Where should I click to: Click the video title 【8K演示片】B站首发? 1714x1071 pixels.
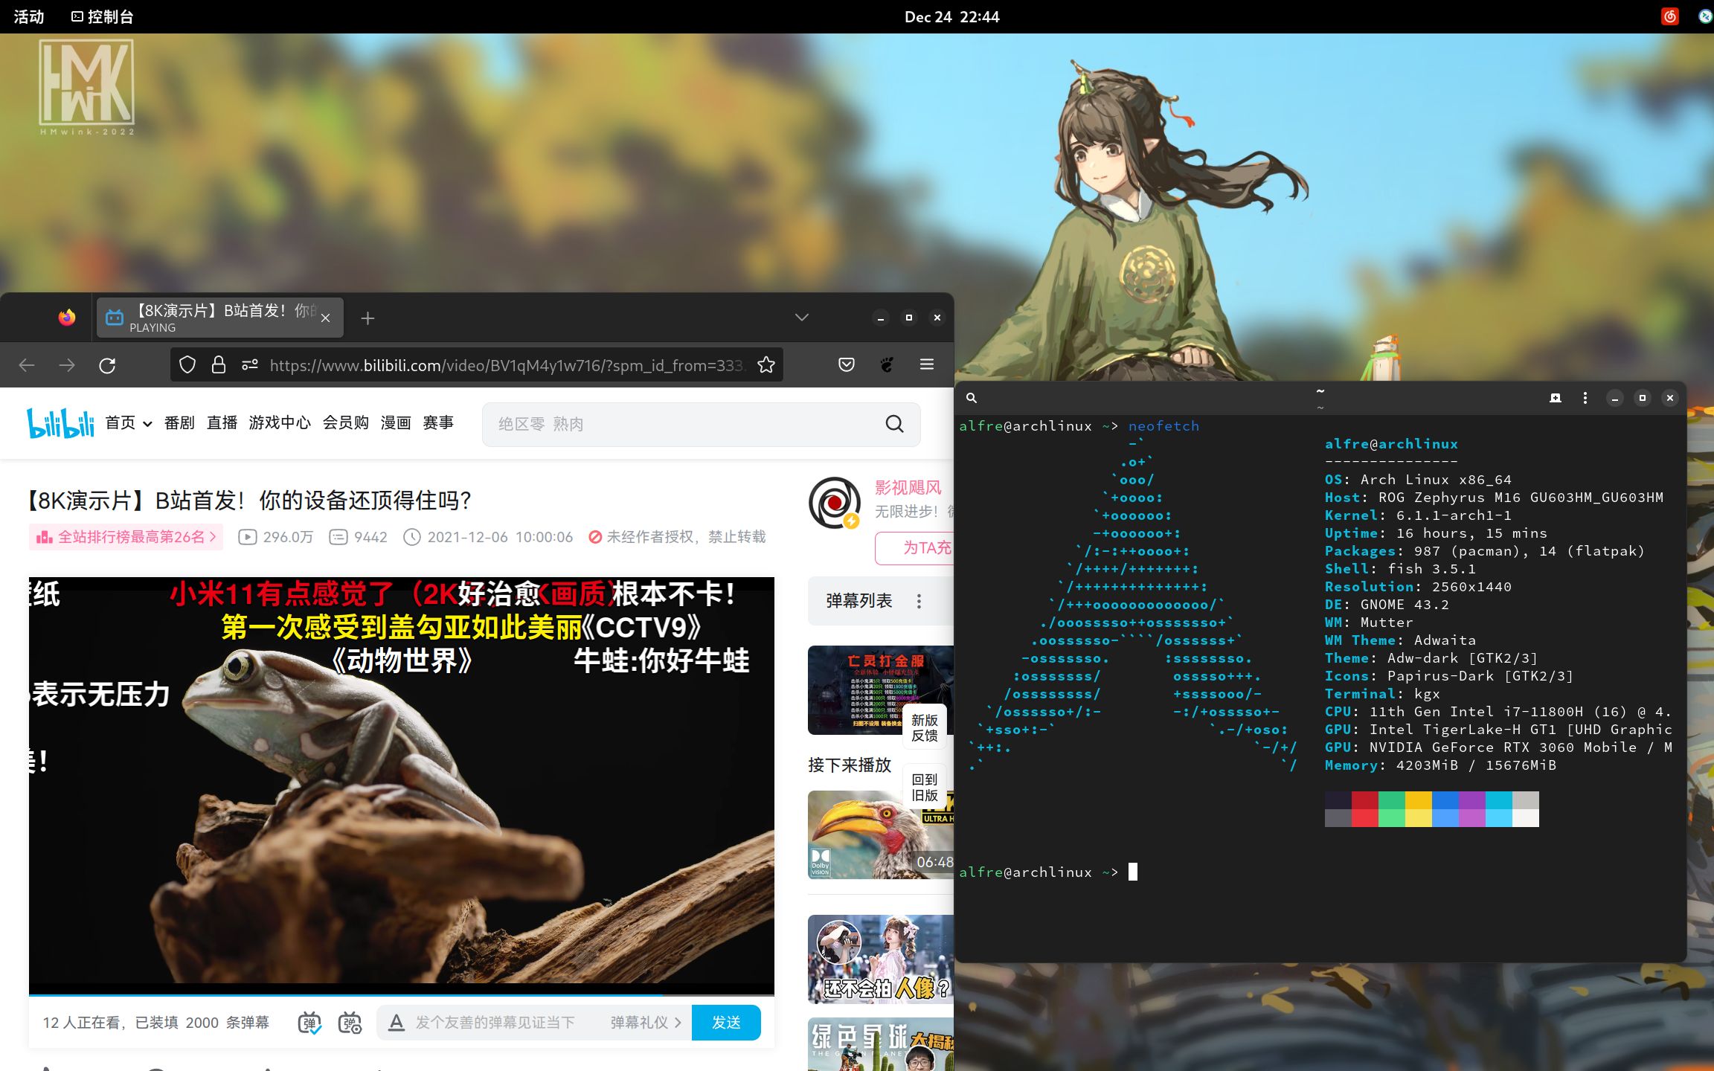click(250, 501)
